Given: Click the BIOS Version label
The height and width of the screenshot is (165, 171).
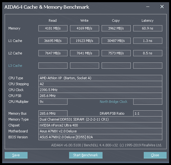Looking at the screenshot, I should click(18, 137).
